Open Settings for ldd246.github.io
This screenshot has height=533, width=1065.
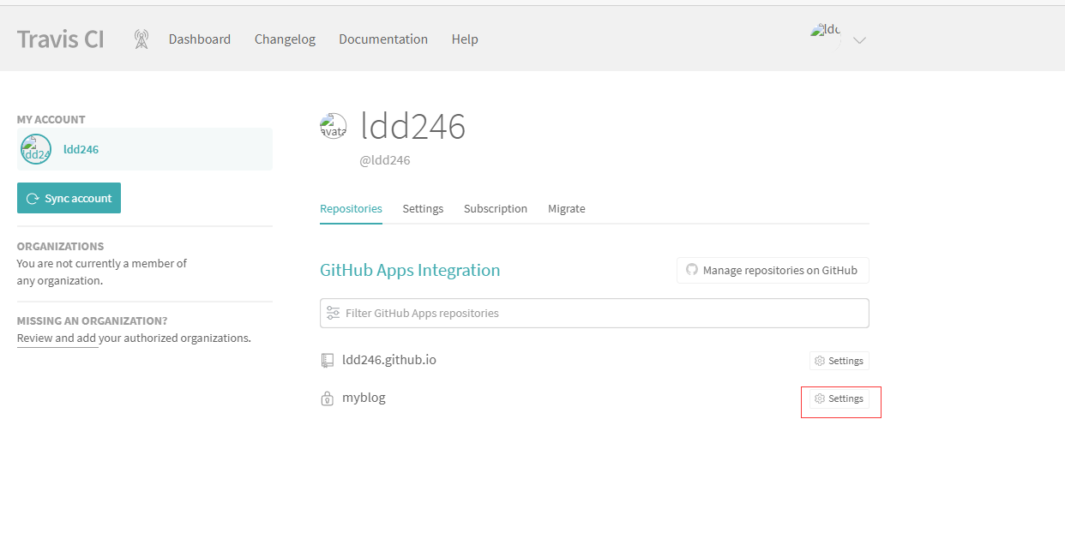pos(839,361)
